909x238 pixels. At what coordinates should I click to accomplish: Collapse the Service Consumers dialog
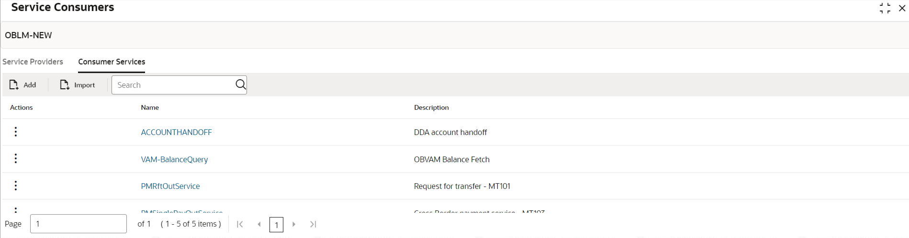pyautogui.click(x=885, y=8)
